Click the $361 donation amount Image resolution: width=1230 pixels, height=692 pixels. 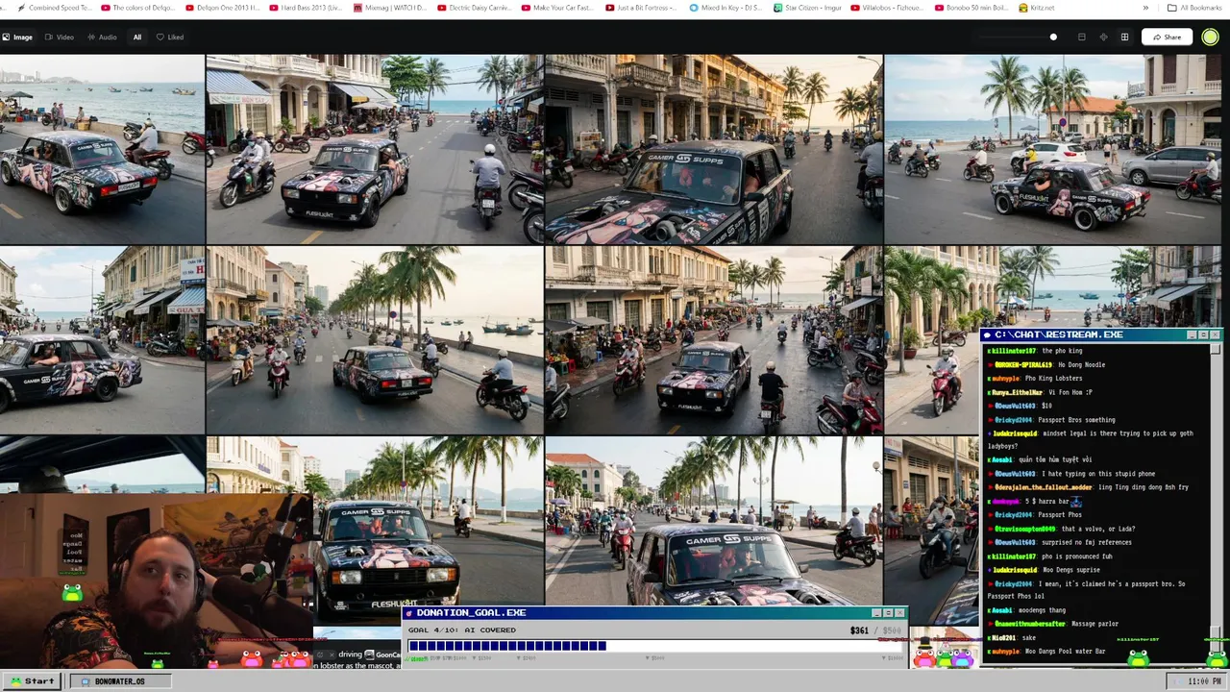coord(859,630)
